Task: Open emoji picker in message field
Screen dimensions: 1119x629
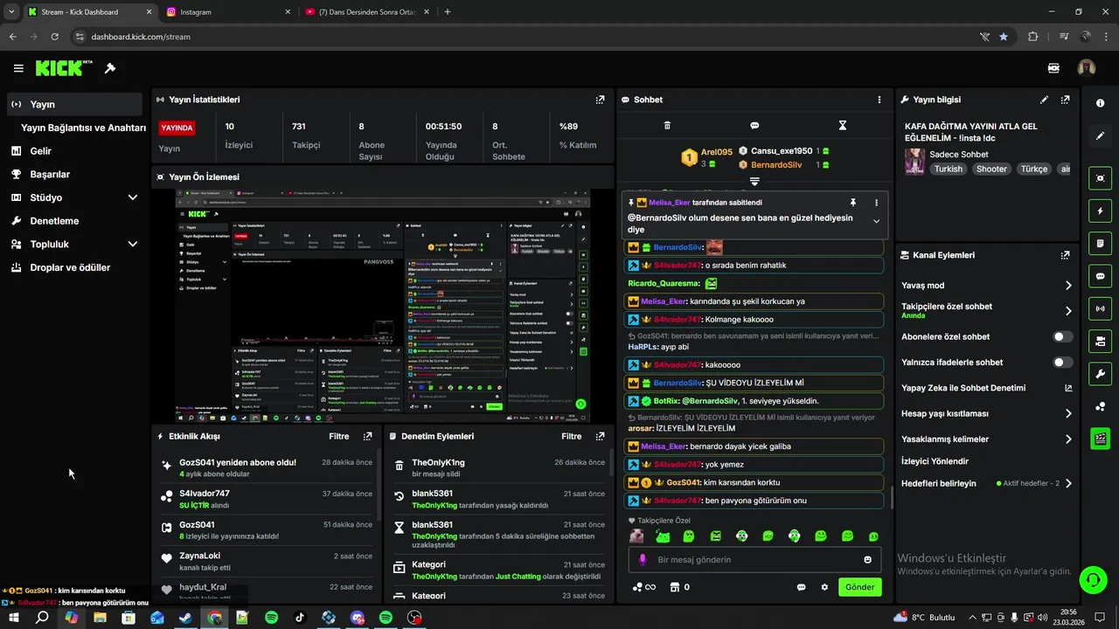Action: [868, 560]
